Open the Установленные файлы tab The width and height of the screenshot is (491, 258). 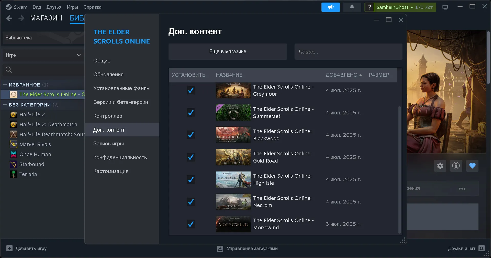122,88
